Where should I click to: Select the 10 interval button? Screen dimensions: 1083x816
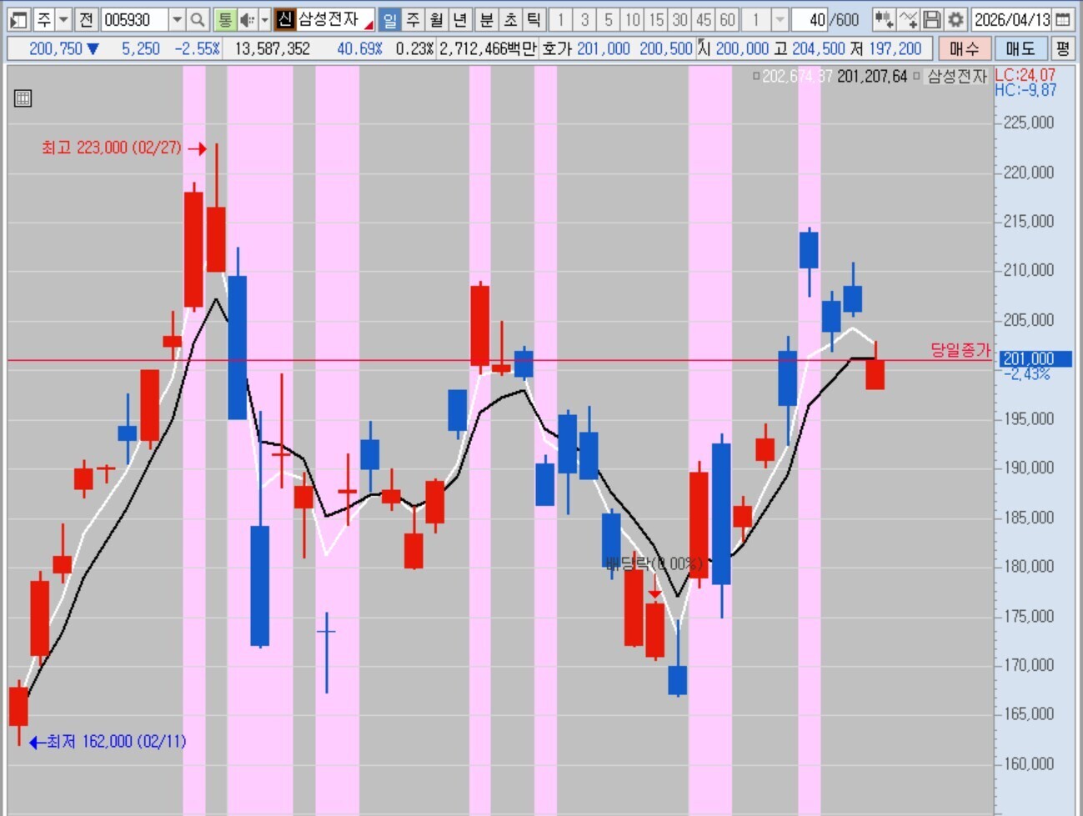point(633,19)
